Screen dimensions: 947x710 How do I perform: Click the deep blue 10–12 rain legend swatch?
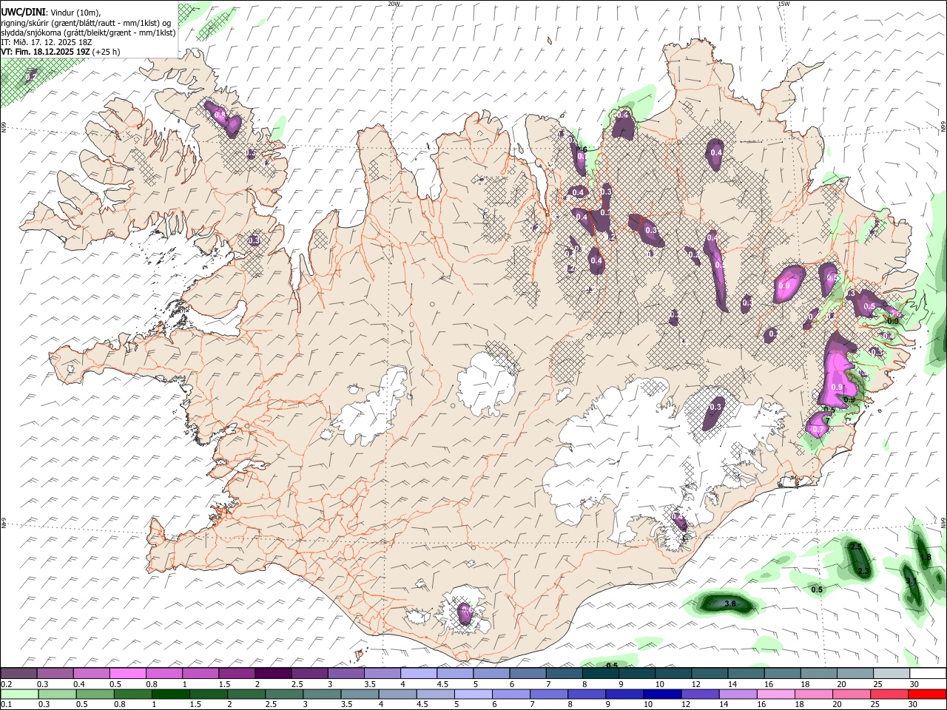click(663, 694)
